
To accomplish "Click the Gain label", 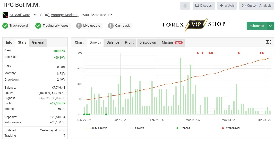I will tap(8, 50).
